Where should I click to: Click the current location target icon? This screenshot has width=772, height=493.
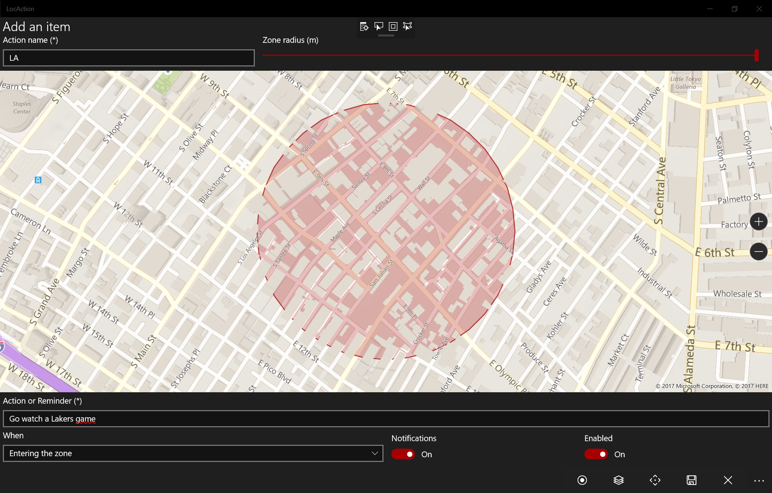pos(582,480)
